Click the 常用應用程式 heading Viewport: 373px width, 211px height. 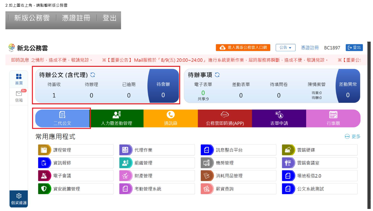(55, 137)
